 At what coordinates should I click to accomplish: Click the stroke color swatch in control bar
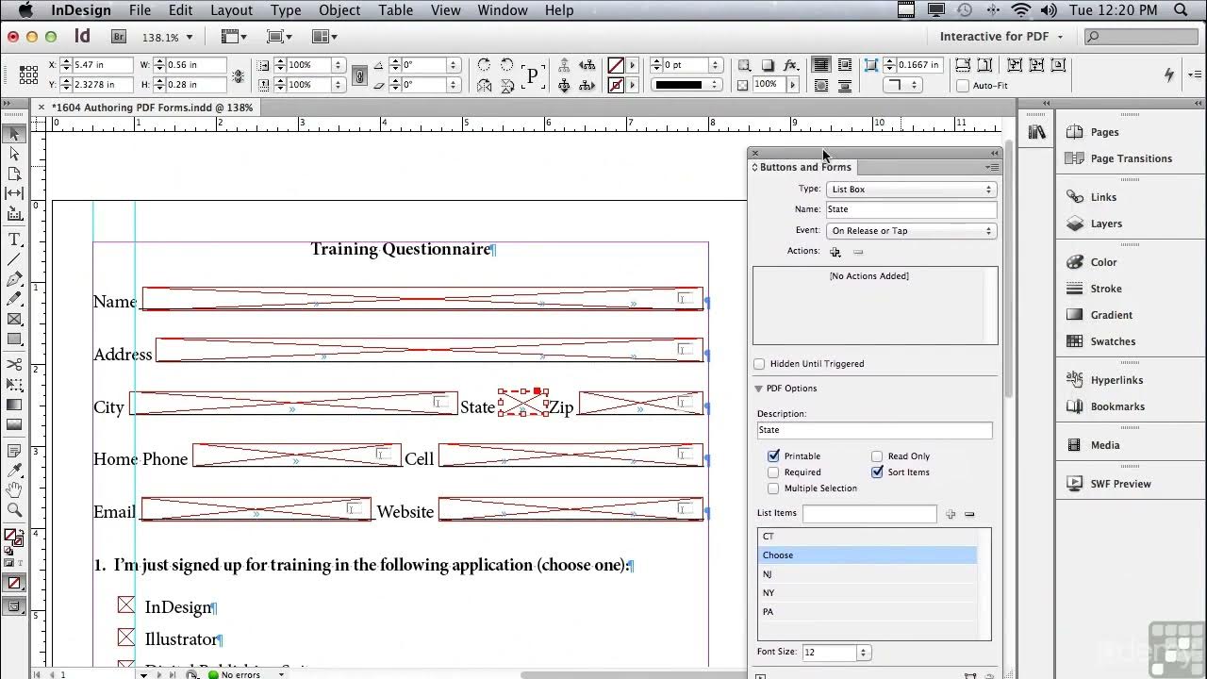[616, 85]
